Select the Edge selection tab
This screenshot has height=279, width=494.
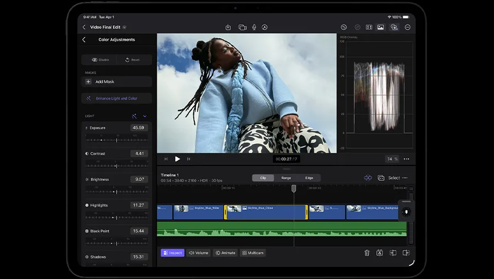(x=309, y=178)
